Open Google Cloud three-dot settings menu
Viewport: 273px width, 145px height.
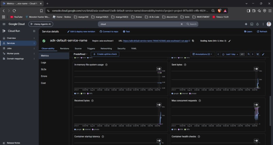coord(263,24)
